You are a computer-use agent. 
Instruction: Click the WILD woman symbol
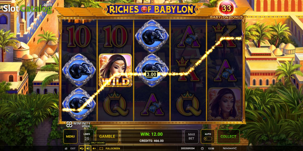click(x=115, y=70)
